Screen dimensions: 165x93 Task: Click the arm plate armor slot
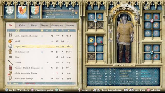tap(156, 33)
